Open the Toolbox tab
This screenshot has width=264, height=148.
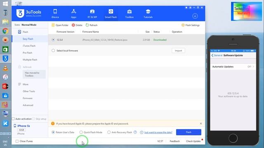pyautogui.click(x=129, y=14)
